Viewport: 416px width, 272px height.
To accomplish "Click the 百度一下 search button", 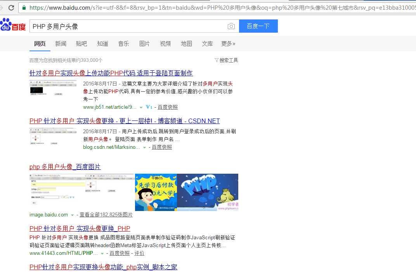I will point(258,26).
